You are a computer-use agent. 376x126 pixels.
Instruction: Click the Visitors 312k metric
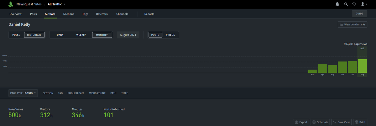46,113
